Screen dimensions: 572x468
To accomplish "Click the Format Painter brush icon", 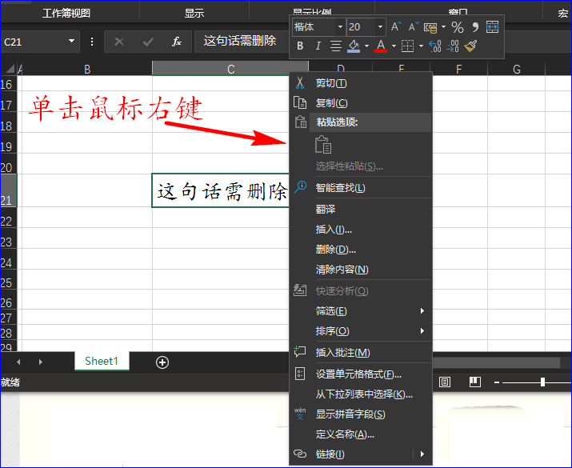I will [470, 46].
